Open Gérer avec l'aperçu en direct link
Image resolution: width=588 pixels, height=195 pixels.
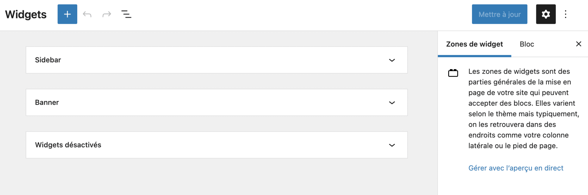tap(516, 168)
